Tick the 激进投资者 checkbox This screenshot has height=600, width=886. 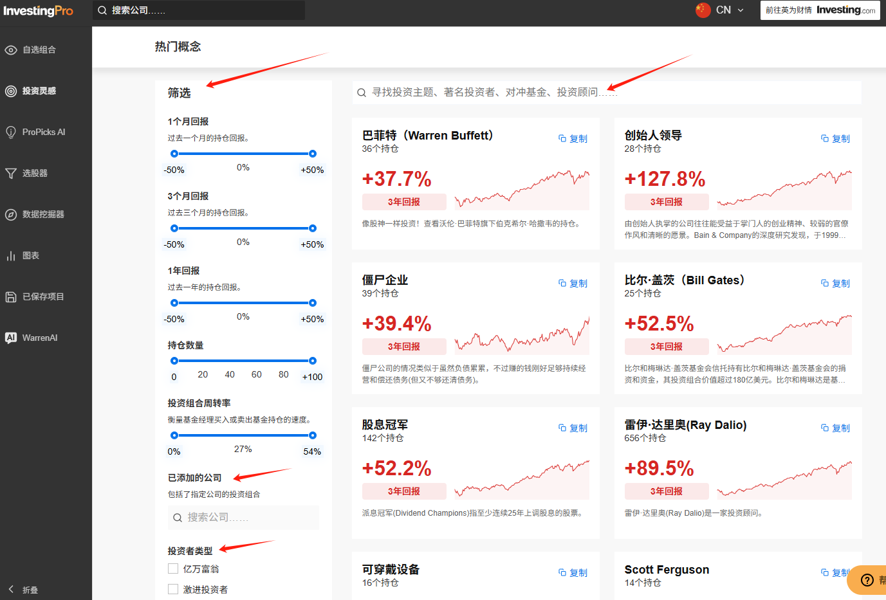pos(172,589)
